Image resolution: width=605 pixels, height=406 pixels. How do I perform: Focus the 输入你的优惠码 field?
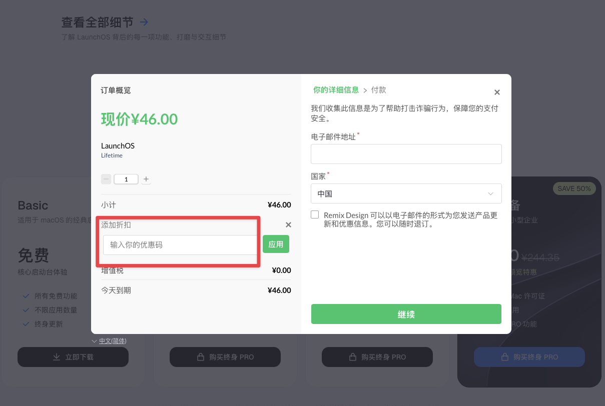180,245
